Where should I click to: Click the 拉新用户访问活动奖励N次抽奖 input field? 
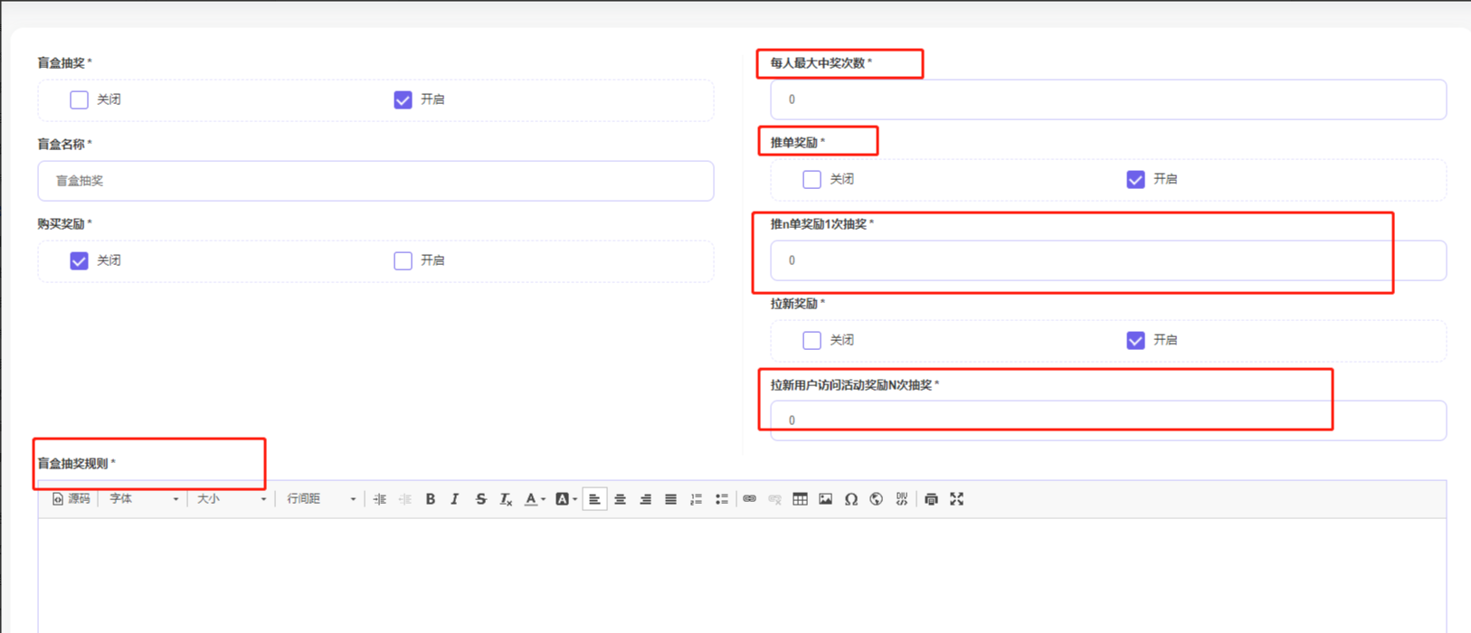1108,420
